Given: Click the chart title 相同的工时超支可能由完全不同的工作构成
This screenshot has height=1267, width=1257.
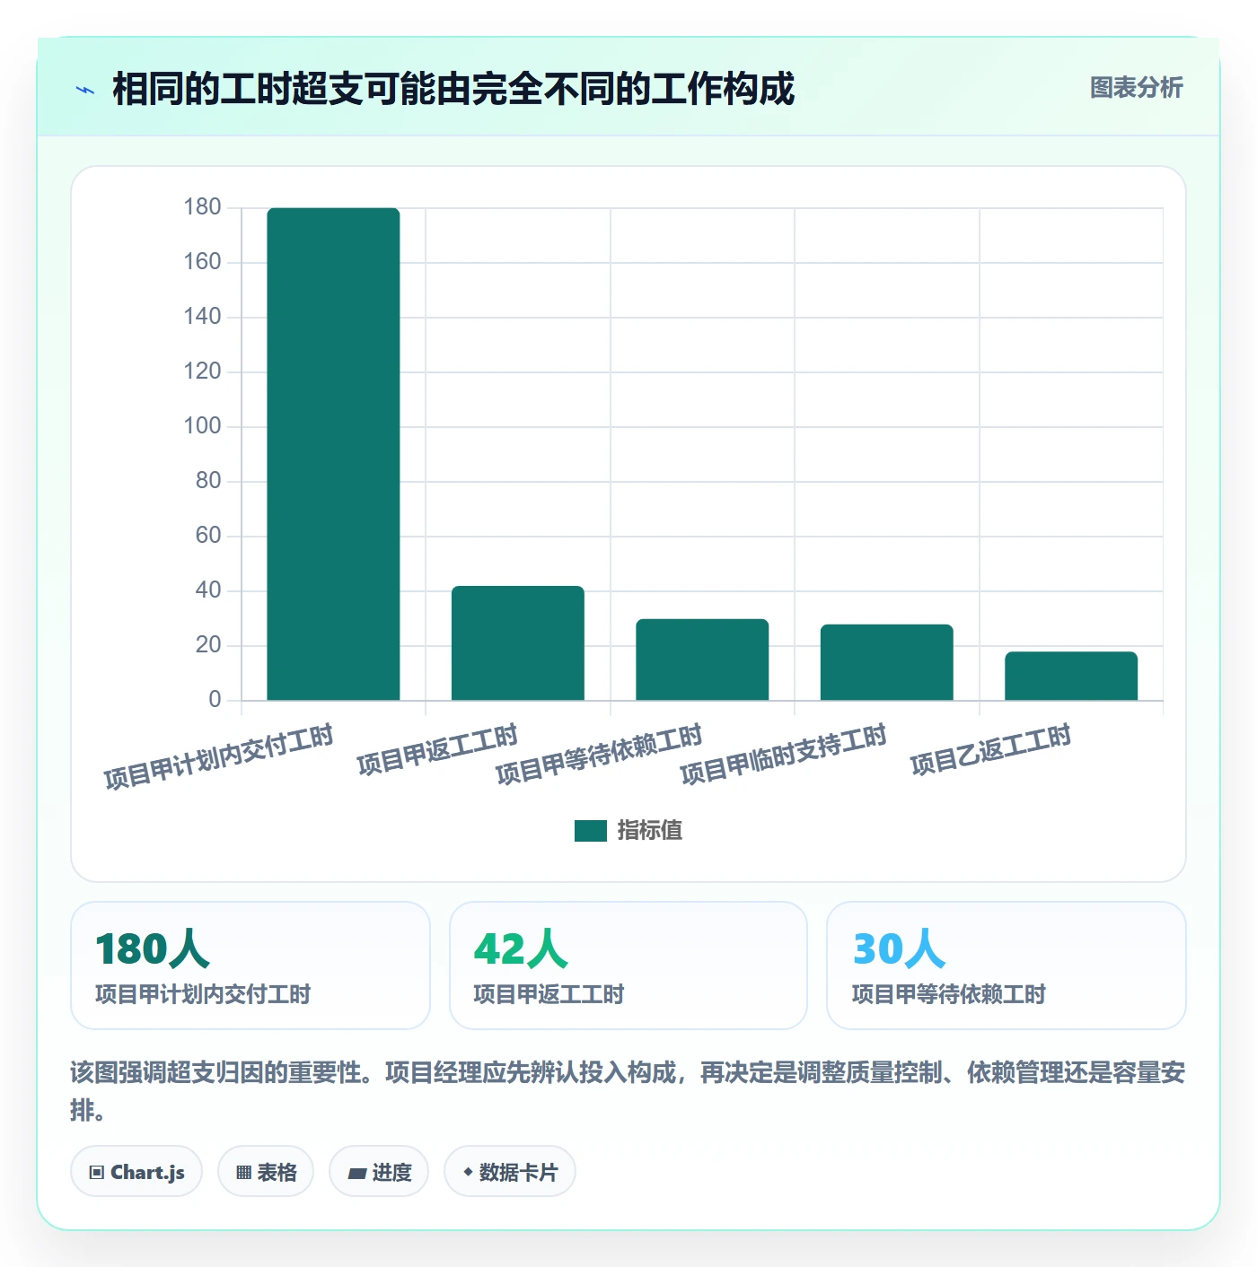Looking at the screenshot, I should pyautogui.click(x=453, y=90).
